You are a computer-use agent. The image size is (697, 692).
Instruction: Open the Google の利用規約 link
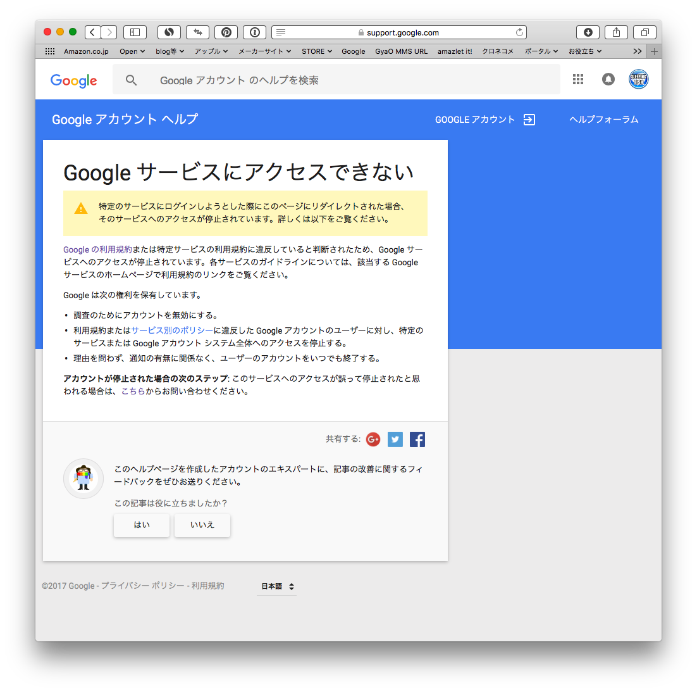[x=98, y=249]
